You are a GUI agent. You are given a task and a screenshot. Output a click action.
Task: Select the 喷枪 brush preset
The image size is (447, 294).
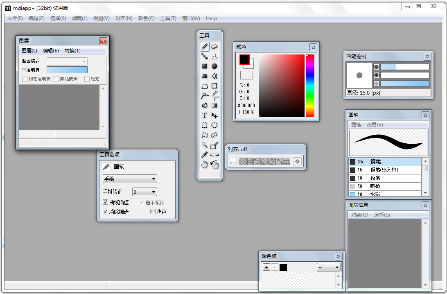(x=385, y=186)
